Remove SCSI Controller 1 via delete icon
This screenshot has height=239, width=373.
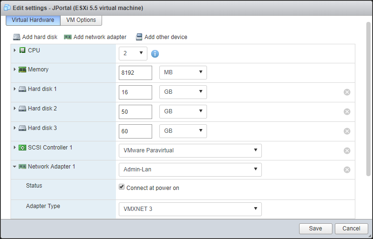347,150
